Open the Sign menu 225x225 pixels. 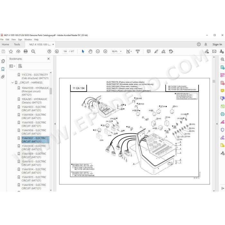(x=20, y=40)
